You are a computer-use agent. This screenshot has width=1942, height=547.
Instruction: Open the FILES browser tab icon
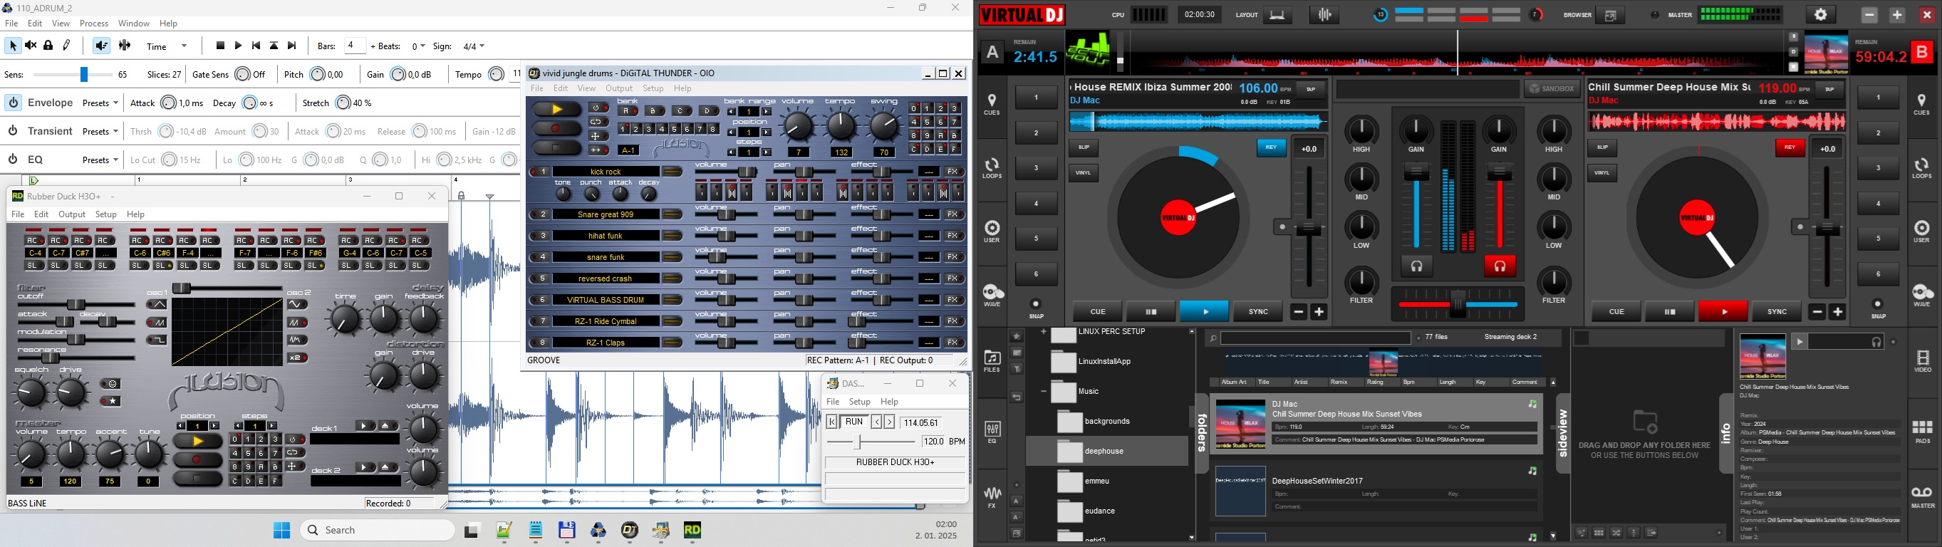(x=992, y=362)
